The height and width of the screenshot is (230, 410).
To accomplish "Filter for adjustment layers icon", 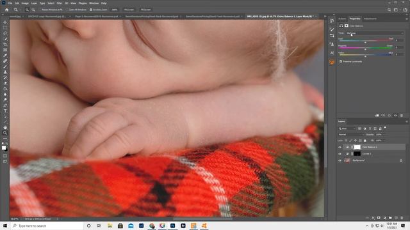I will pyautogui.click(x=365, y=128).
